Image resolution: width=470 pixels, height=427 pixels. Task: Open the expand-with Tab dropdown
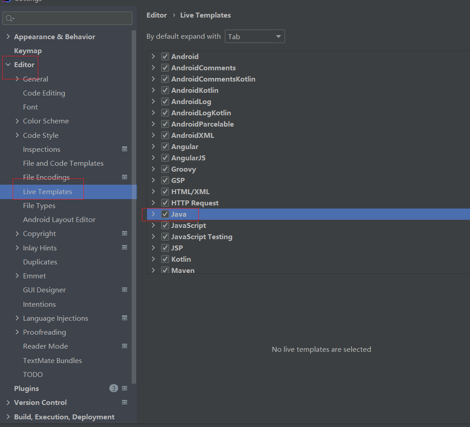(x=255, y=36)
